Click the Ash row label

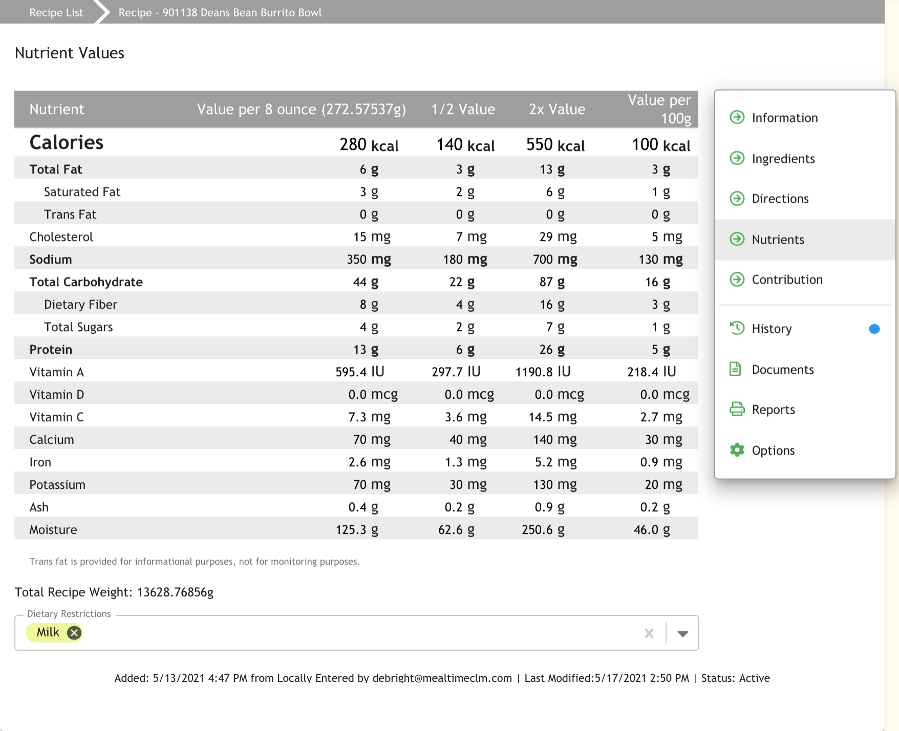39,507
